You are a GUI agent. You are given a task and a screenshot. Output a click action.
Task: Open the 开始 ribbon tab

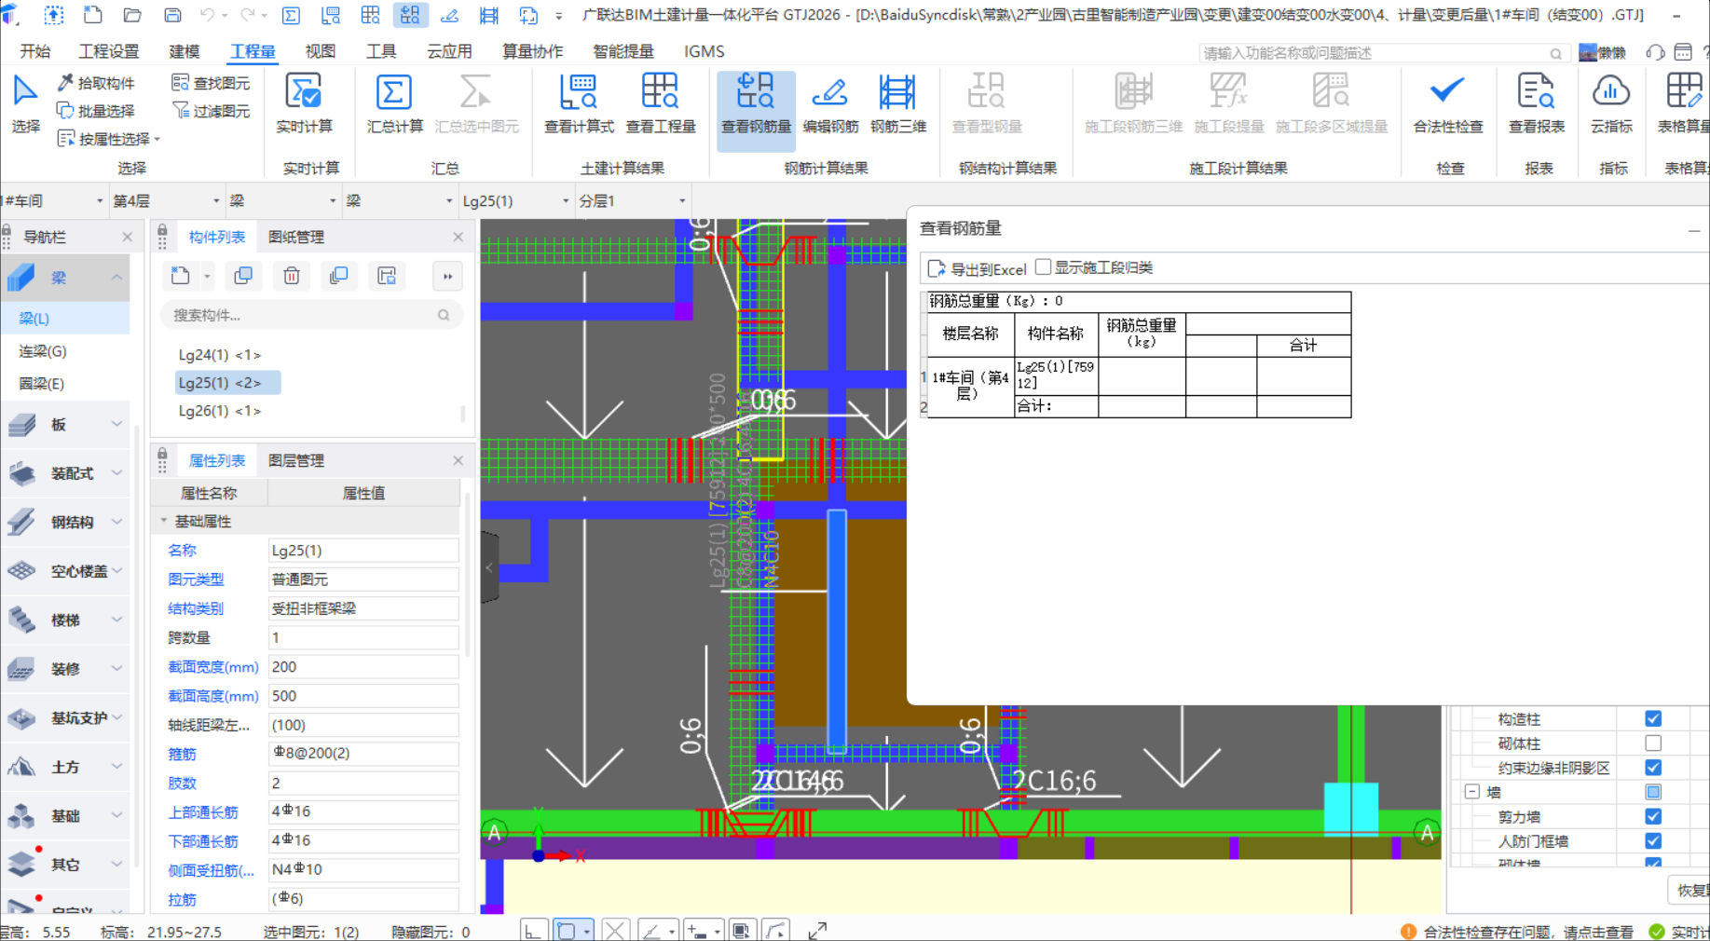click(x=35, y=51)
